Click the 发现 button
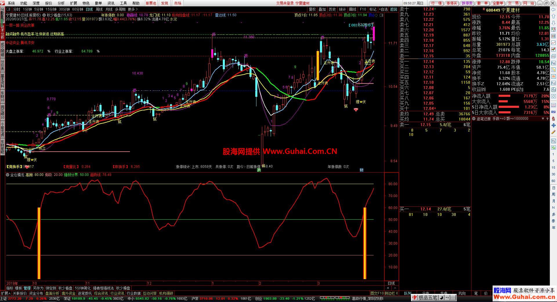 (164, 3)
